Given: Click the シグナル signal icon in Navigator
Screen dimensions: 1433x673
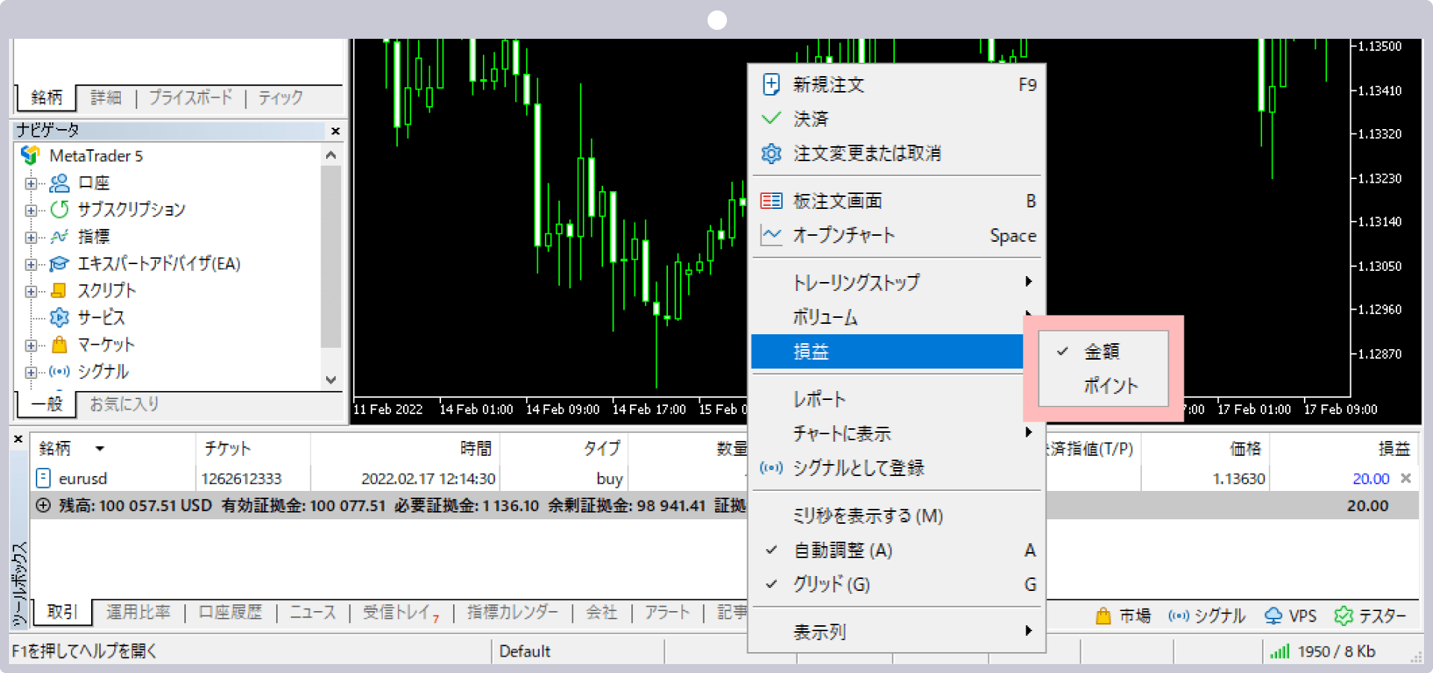Looking at the screenshot, I should 59,371.
